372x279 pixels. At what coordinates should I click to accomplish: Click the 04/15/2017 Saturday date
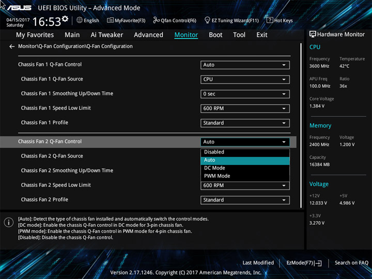click(x=18, y=23)
